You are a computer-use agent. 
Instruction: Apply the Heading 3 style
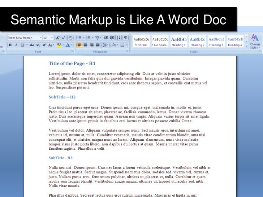pos(216,41)
